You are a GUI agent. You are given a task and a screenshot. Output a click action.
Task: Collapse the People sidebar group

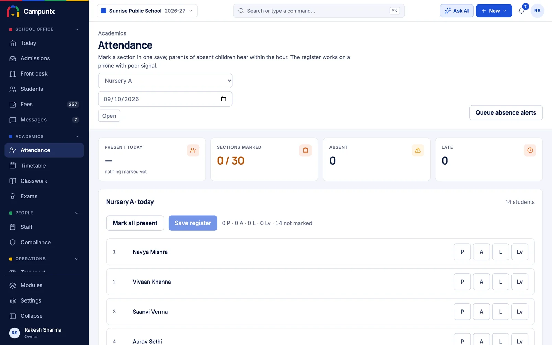77,213
